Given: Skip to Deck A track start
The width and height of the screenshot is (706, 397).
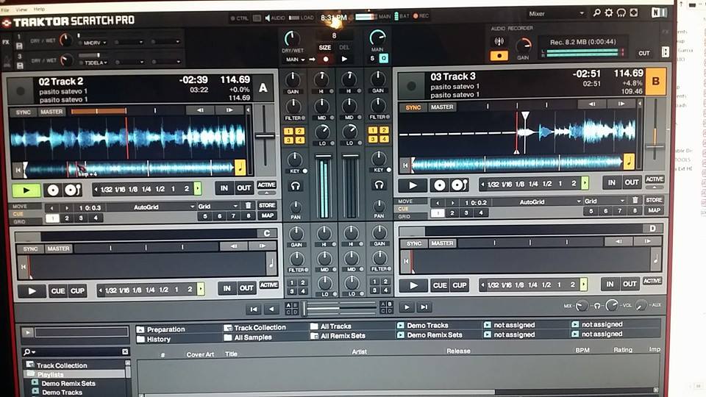Looking at the screenshot, I should [18, 170].
